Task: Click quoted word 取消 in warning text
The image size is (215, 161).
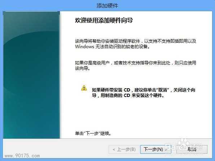Action: [163, 90]
